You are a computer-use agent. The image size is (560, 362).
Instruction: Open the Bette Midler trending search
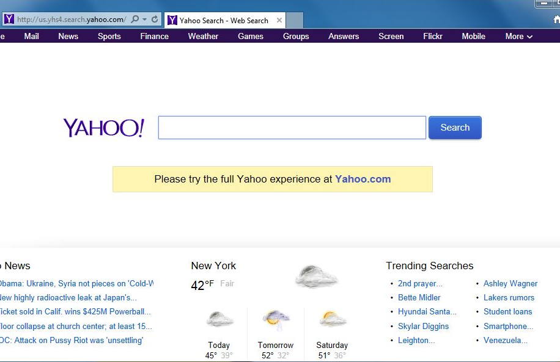[x=419, y=297]
